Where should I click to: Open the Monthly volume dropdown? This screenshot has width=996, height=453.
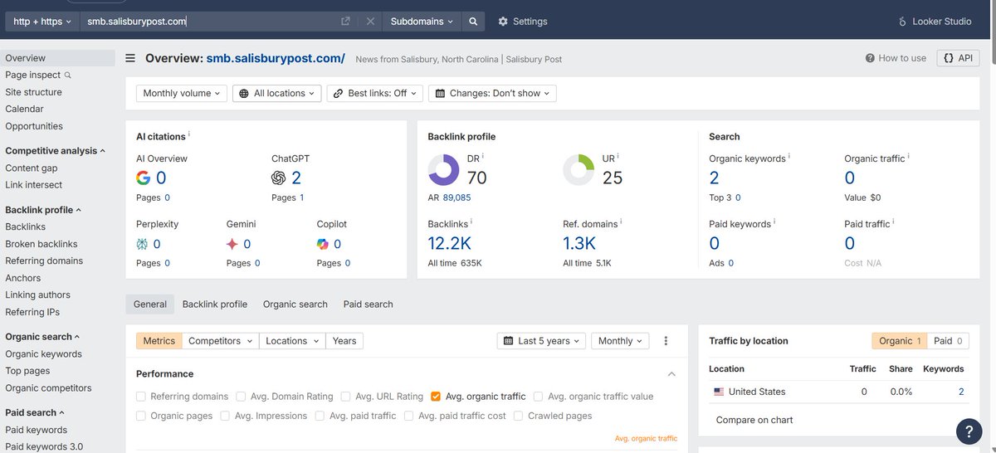click(x=181, y=94)
